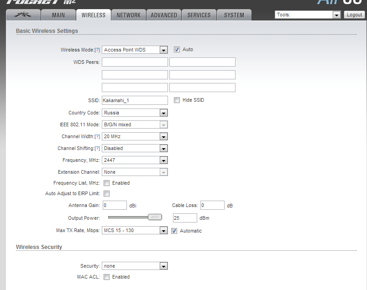The width and height of the screenshot is (367, 290).
Task: Click the SSID text field
Action: 135,100
